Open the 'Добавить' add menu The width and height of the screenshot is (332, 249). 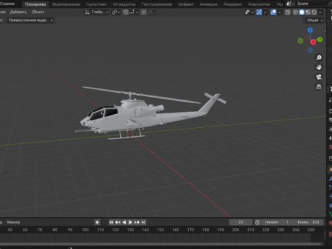19,12
